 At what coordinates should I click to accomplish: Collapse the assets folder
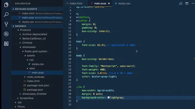[25, 56]
